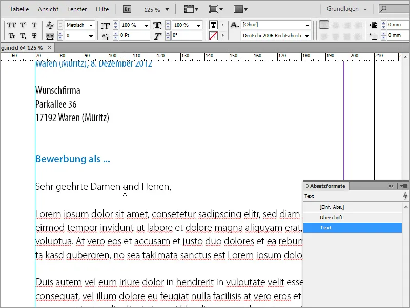
Task: Click the vertical scale icon
Action: tap(105, 26)
